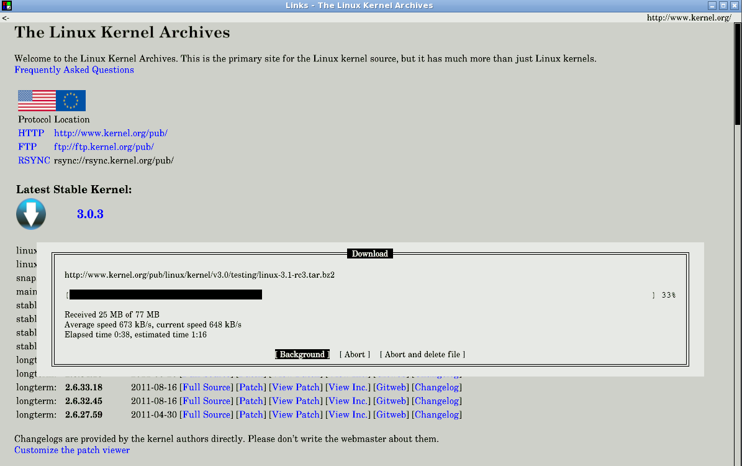Viewport: 742px width, 466px height.
Task: Maximize the Links window
Action: point(723,6)
